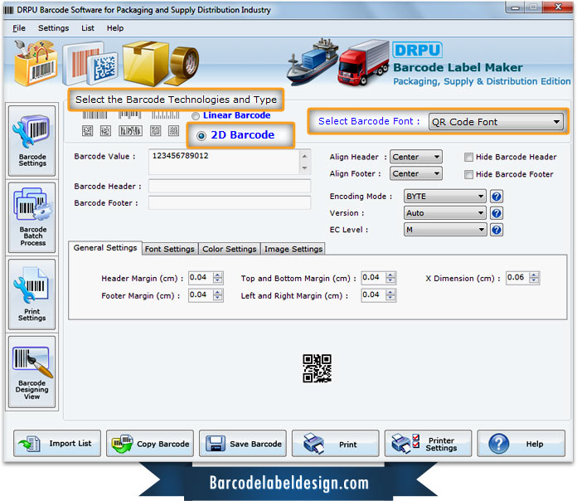Screen dimensions: 577x501
Task: Click Encoding Mode help icon
Action: [497, 197]
